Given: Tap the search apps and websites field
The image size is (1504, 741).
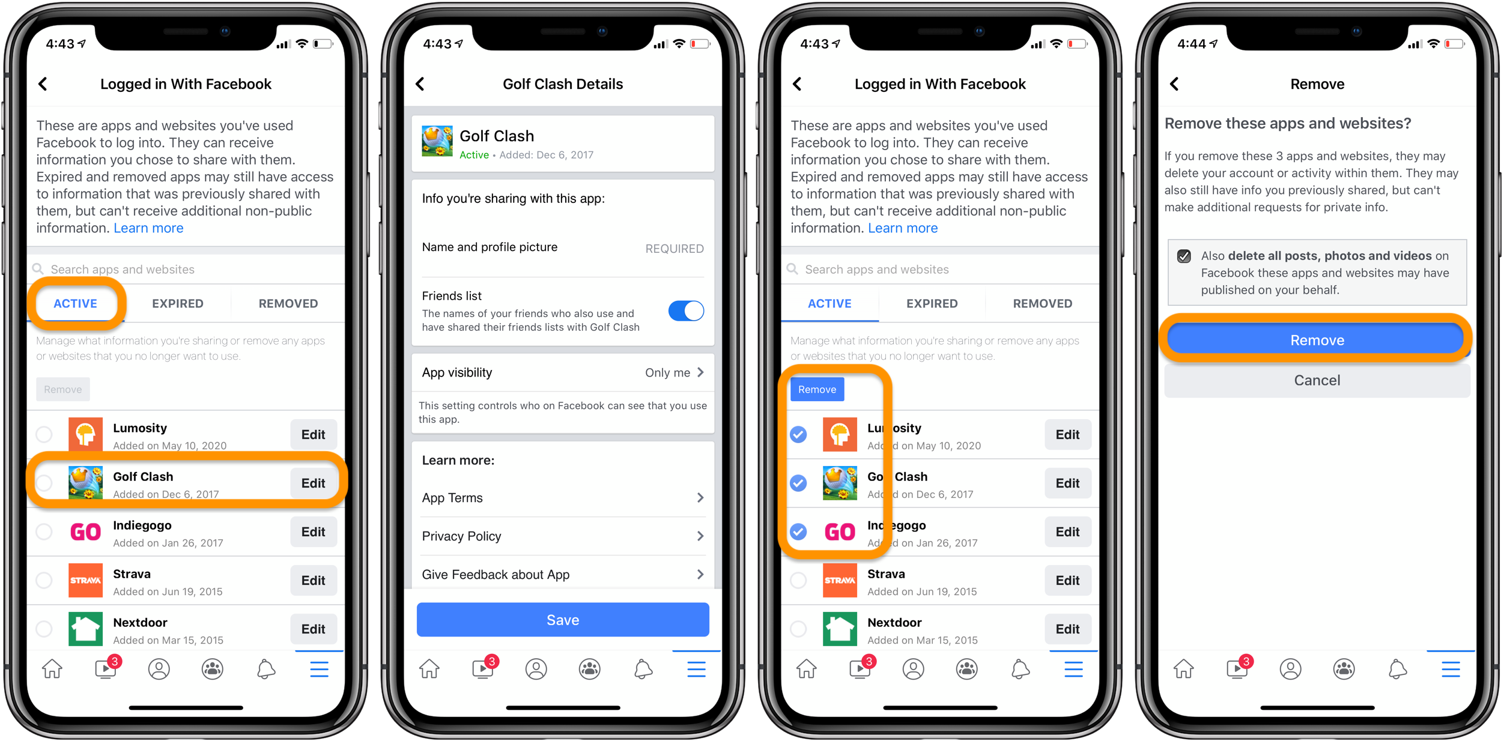Looking at the screenshot, I should pos(188,270).
